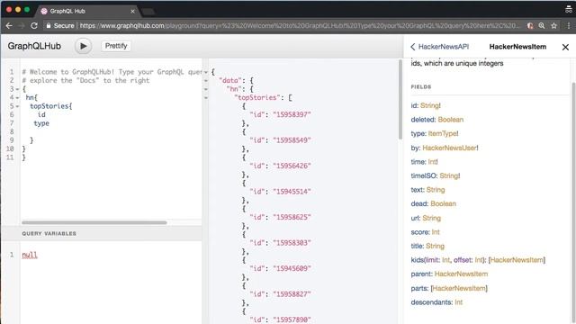Click browser back arrow

(x=9, y=26)
